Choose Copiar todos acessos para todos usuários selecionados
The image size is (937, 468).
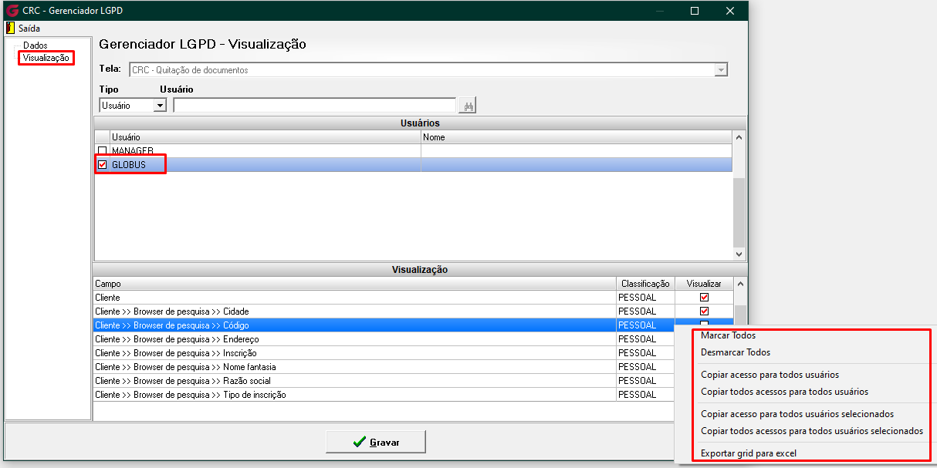(812, 431)
